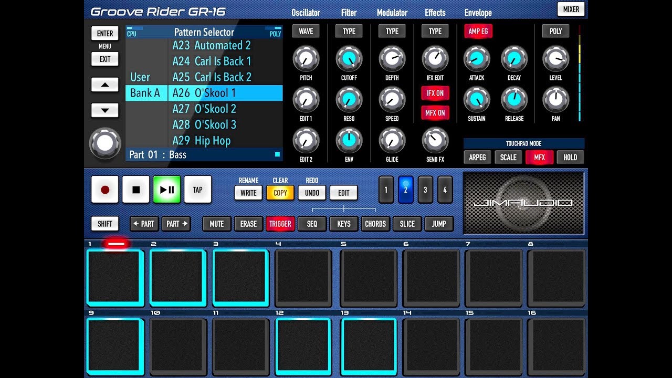Toggle the AMP EG button
Viewport: 672px width, 378px height.
478,31
